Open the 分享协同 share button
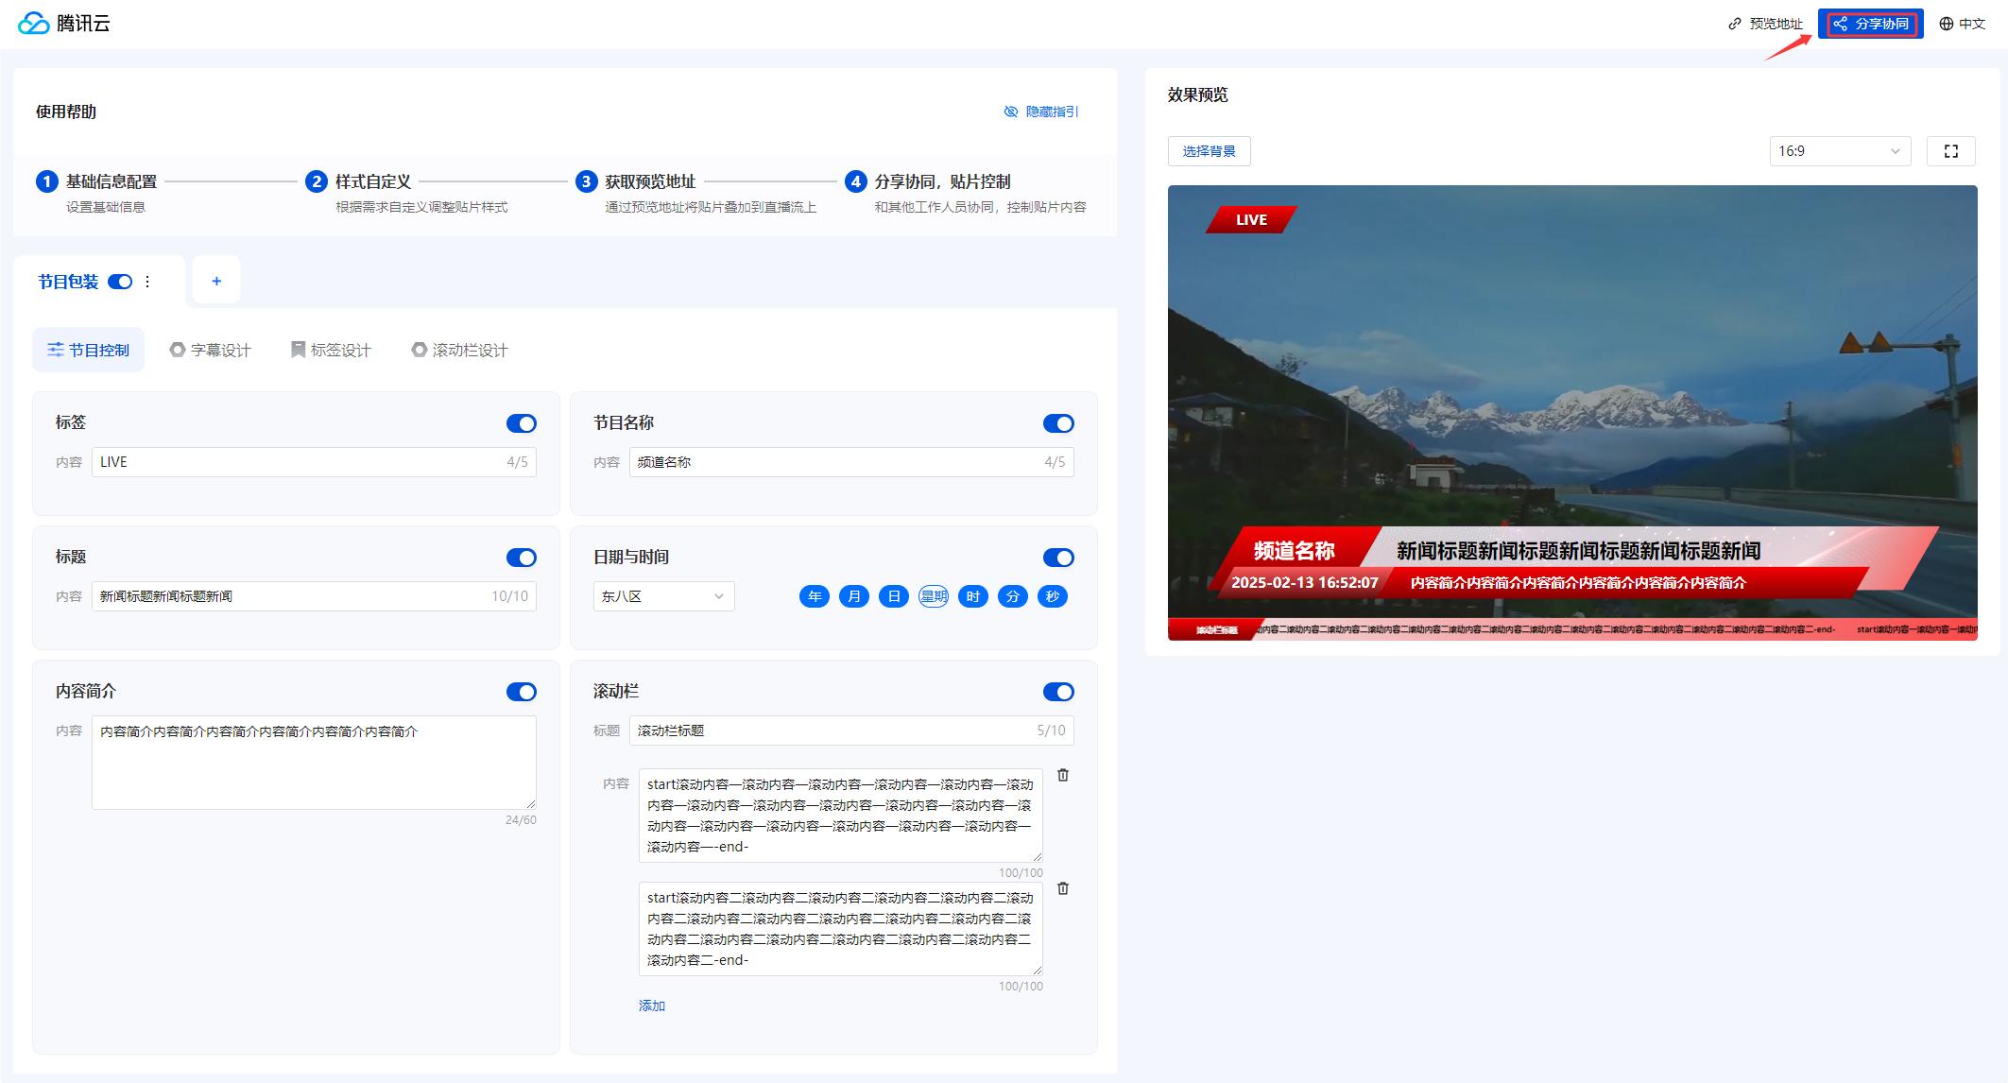The height and width of the screenshot is (1083, 2008). pyautogui.click(x=1870, y=24)
